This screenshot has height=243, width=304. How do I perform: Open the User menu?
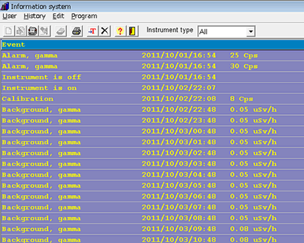coord(9,16)
